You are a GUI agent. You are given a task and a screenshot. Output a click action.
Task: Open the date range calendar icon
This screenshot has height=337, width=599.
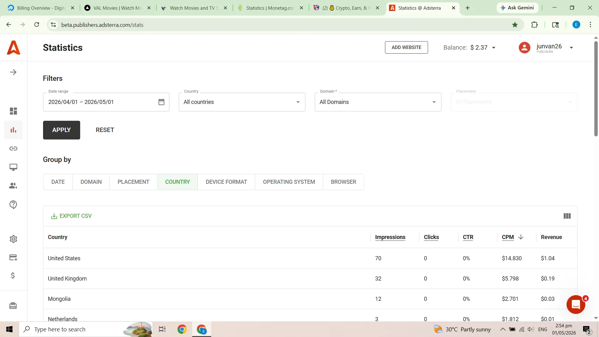[x=161, y=102]
